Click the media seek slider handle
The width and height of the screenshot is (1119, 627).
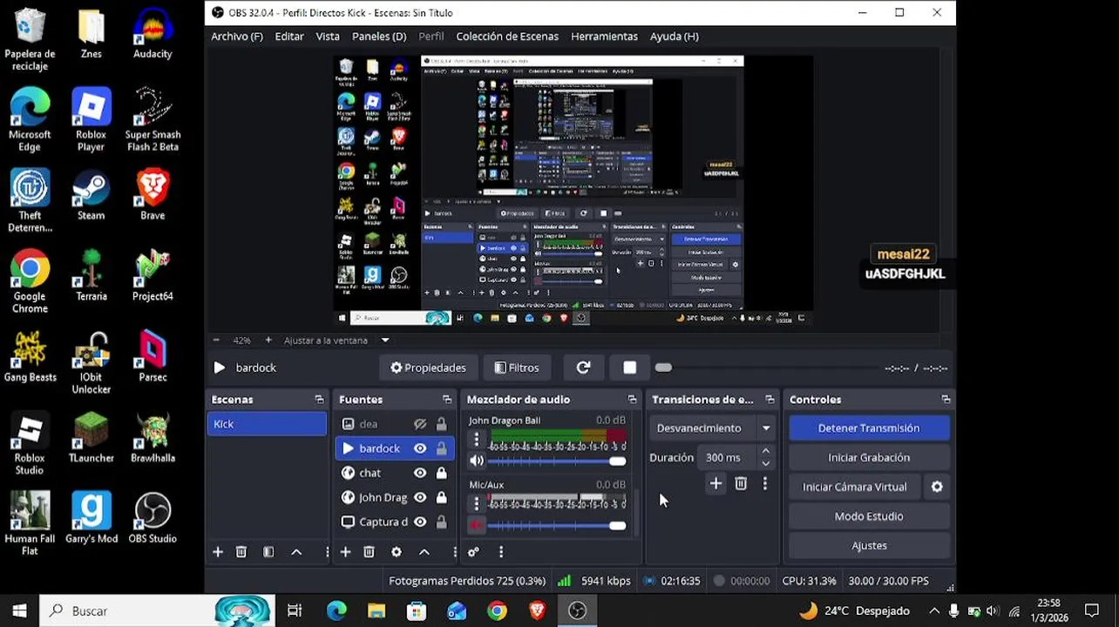click(x=663, y=367)
